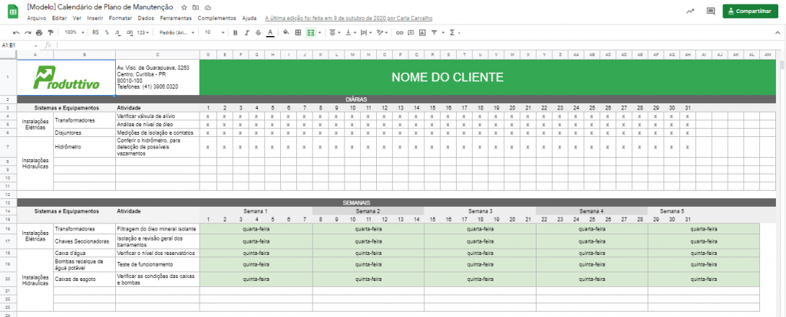The image size is (786, 317).
Task: Click the Google Sheets home icon
Action: pos(14,12)
